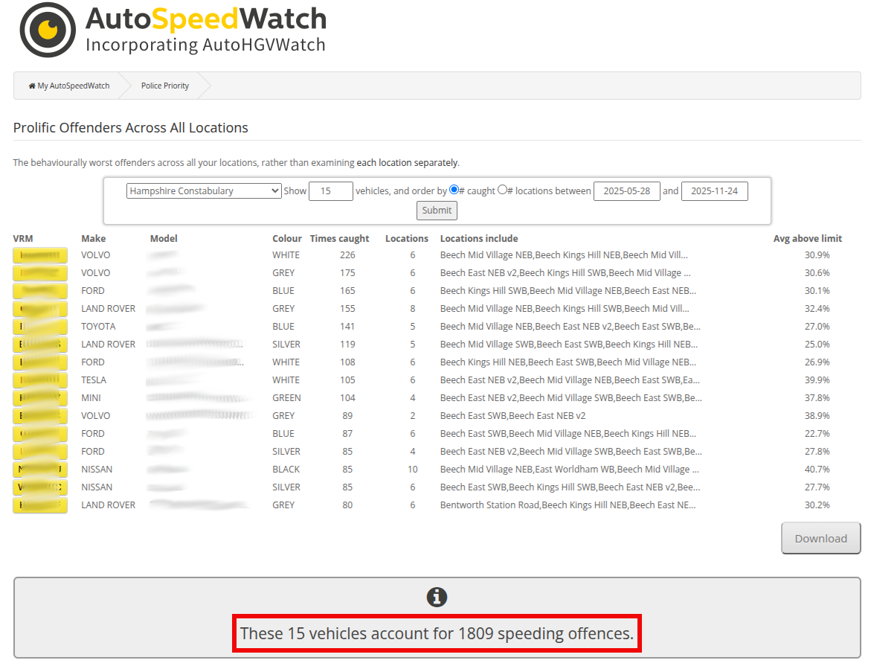This screenshot has width=871, height=666.
Task: Click the AutoSpeedWatch eye logo
Action: tap(48, 30)
